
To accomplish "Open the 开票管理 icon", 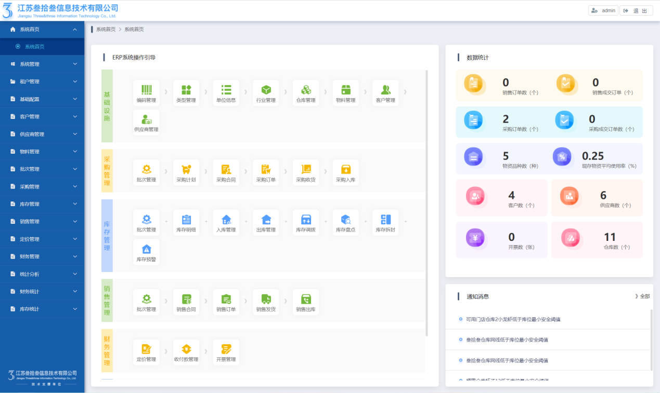I will 226,349.
